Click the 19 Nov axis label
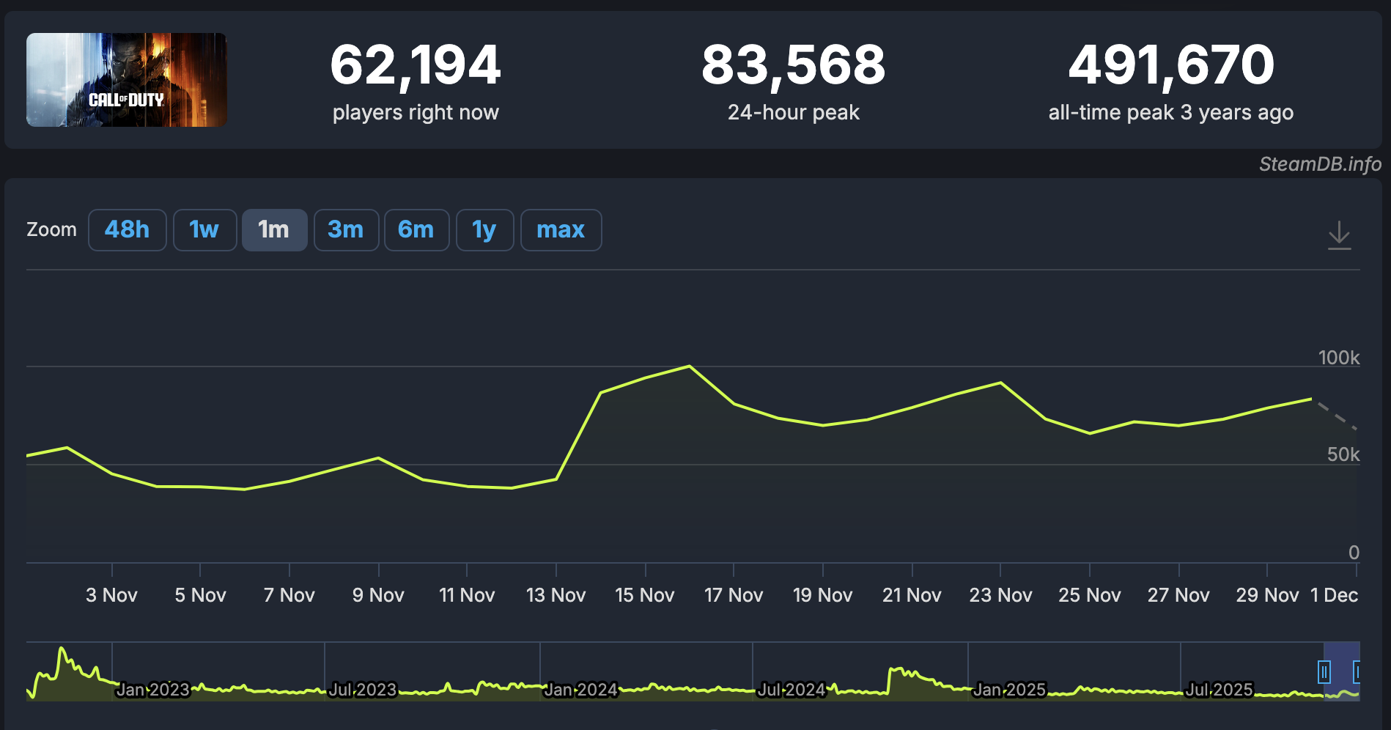This screenshot has height=730, width=1391. point(823,595)
